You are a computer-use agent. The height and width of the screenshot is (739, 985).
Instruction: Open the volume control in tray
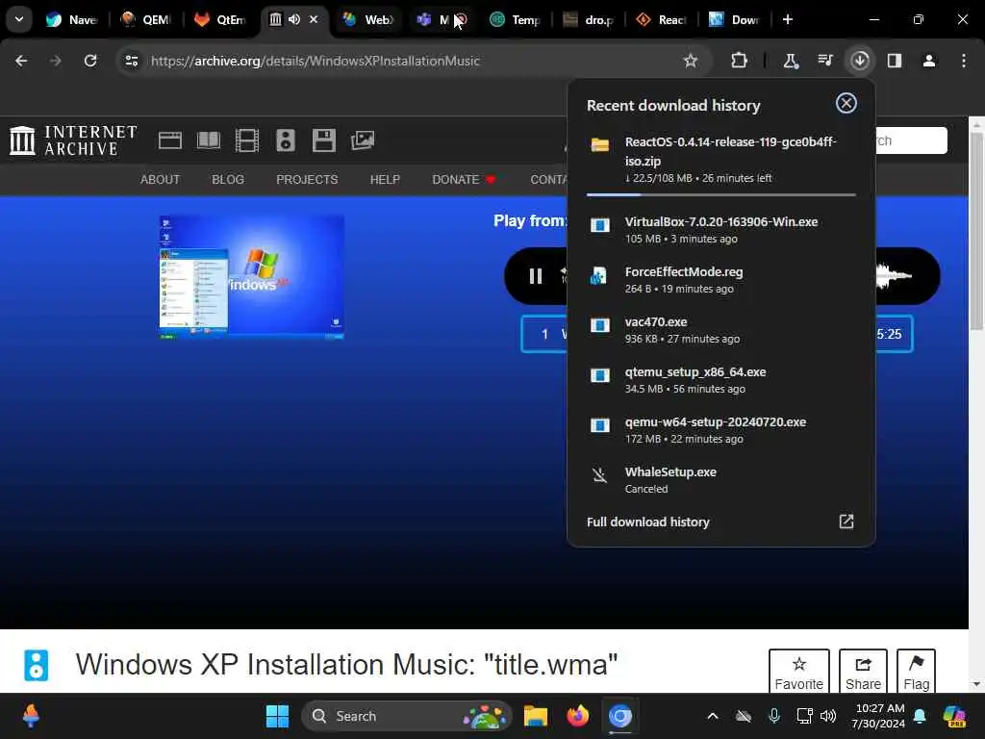pos(828,716)
